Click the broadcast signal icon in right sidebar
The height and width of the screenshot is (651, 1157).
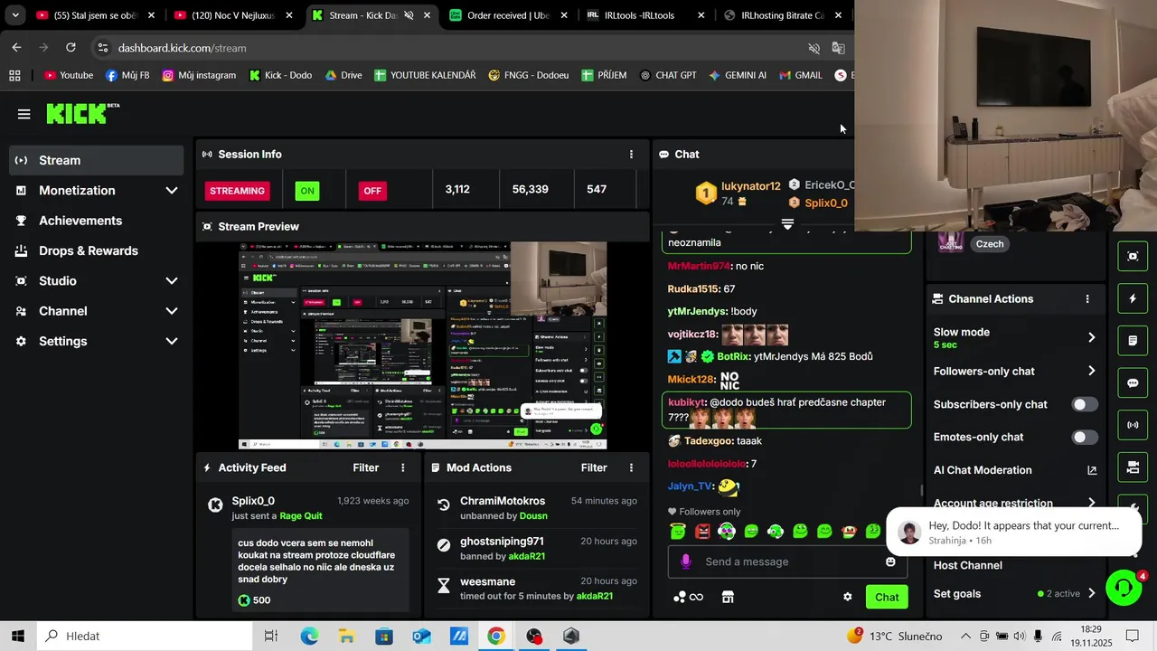[1133, 425]
